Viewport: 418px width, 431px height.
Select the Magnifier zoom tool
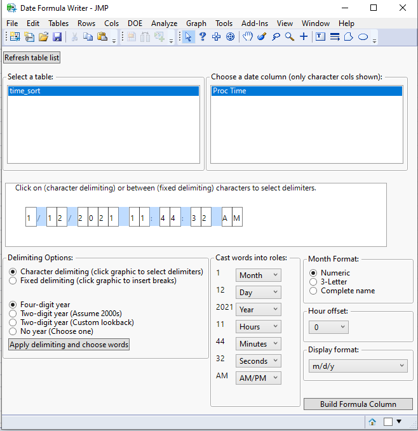290,37
